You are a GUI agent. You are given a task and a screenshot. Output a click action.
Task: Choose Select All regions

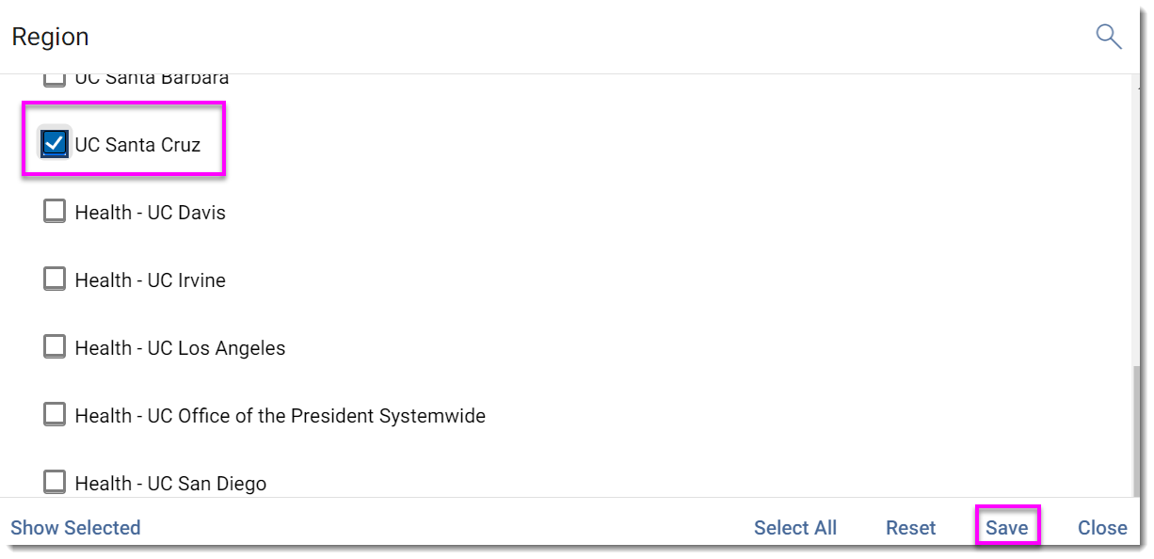(795, 528)
